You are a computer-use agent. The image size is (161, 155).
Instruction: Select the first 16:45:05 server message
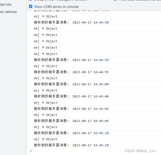[x=94, y=109]
